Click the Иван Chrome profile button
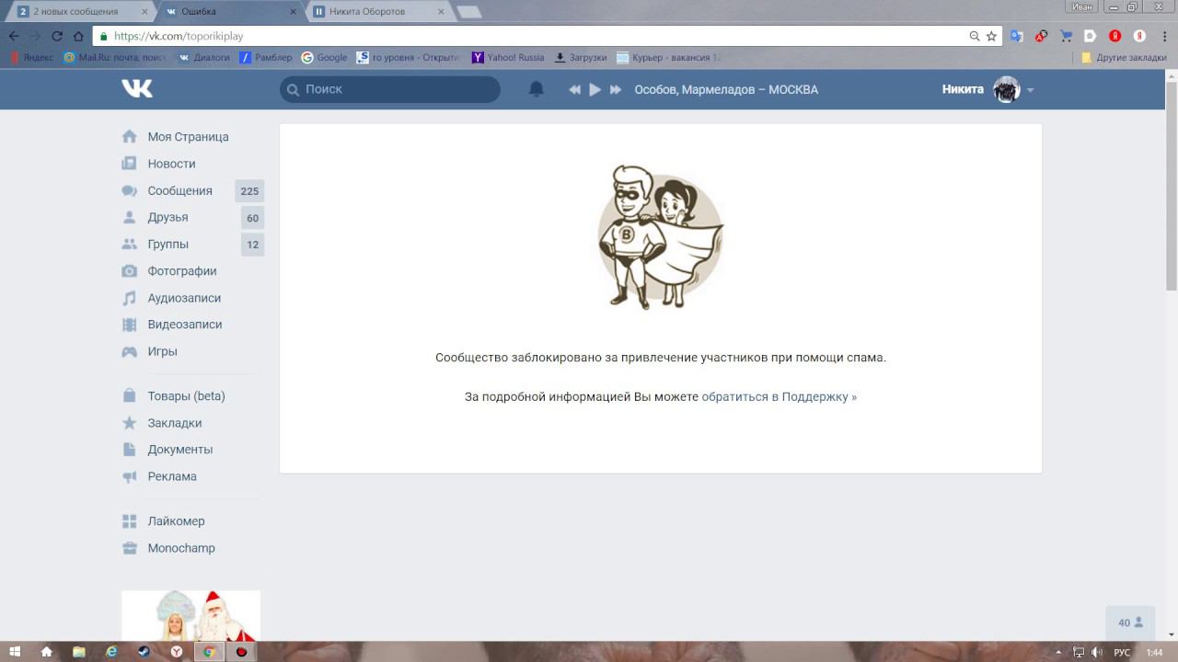 click(x=1082, y=6)
